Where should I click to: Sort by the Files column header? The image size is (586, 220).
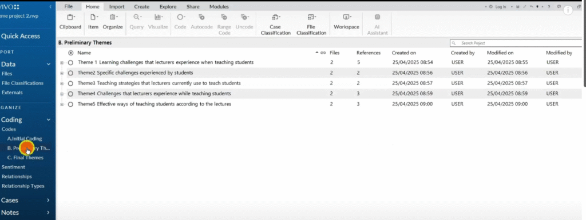334,53
